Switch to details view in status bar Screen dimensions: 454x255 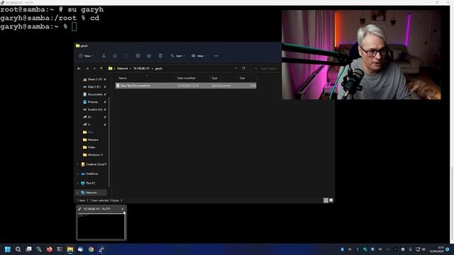326,200
